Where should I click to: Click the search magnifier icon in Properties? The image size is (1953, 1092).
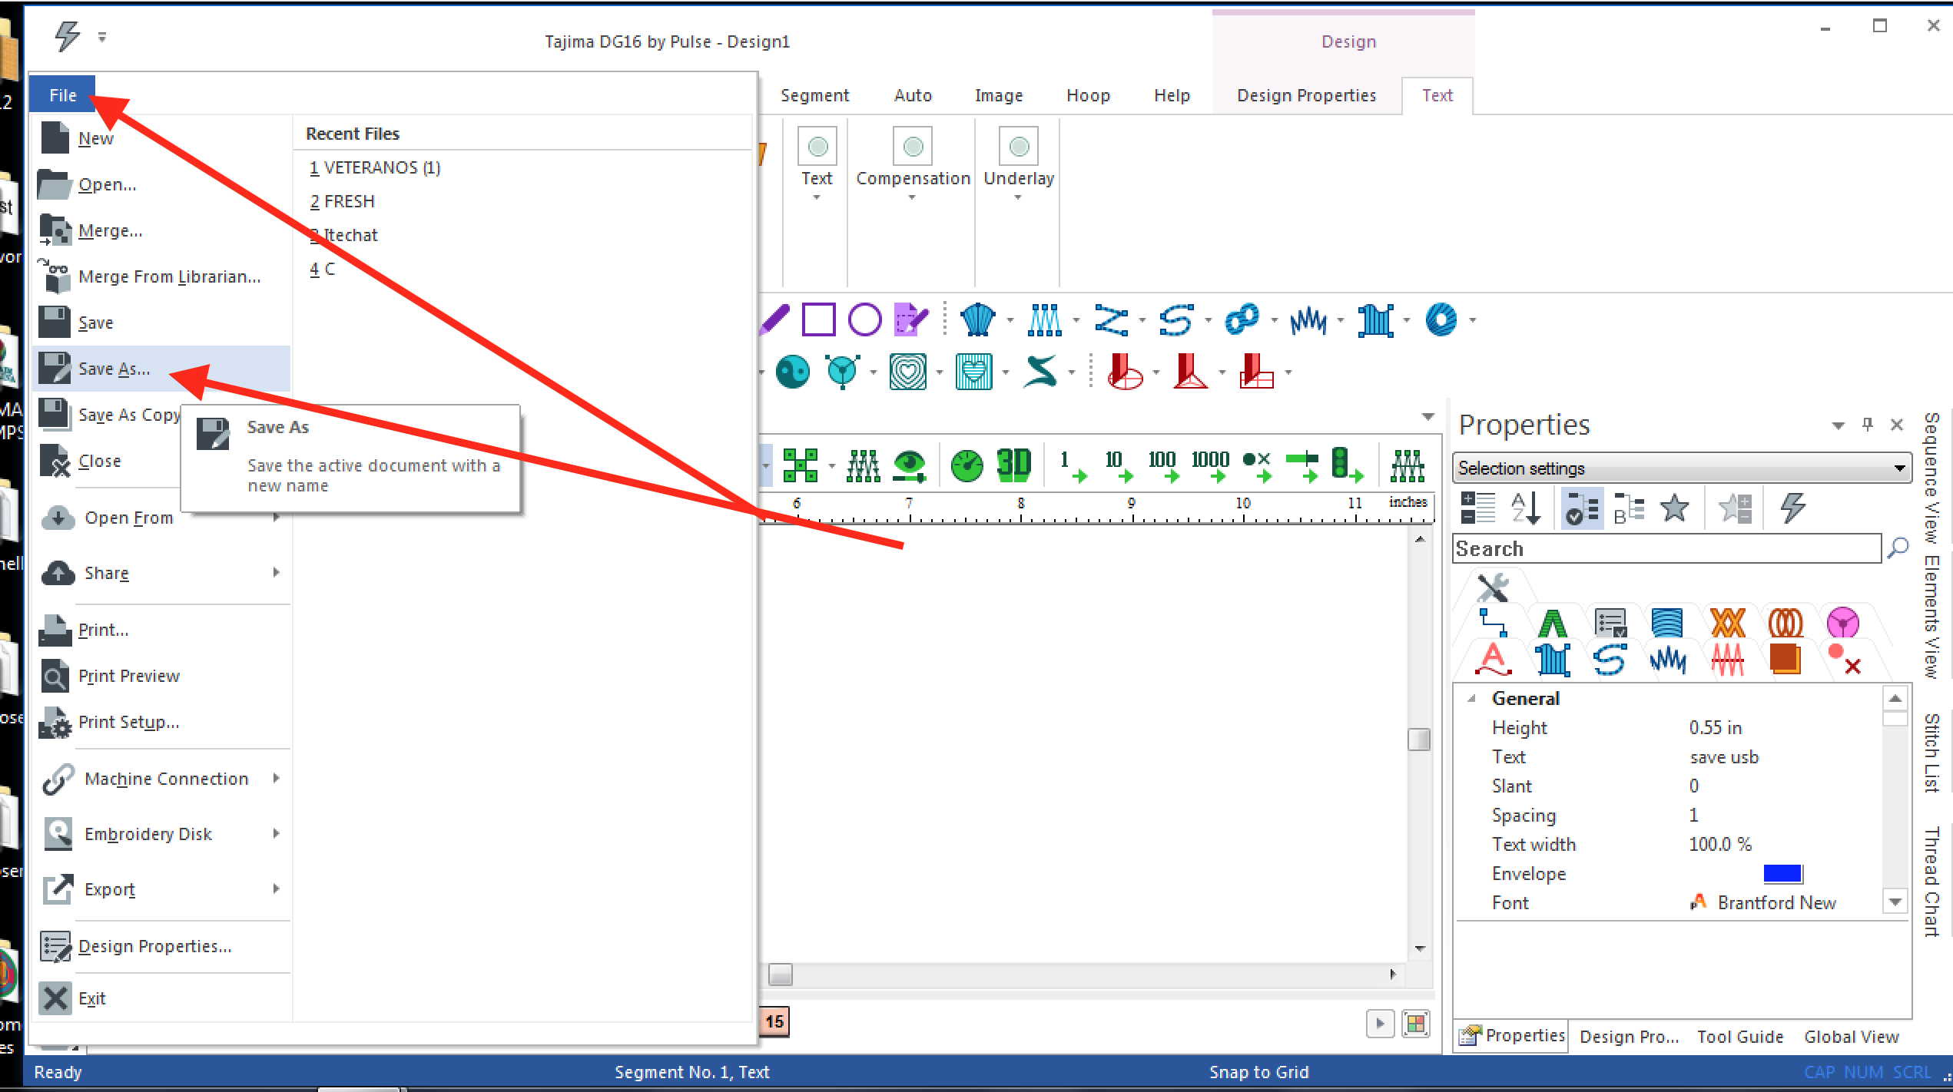pos(1898,548)
